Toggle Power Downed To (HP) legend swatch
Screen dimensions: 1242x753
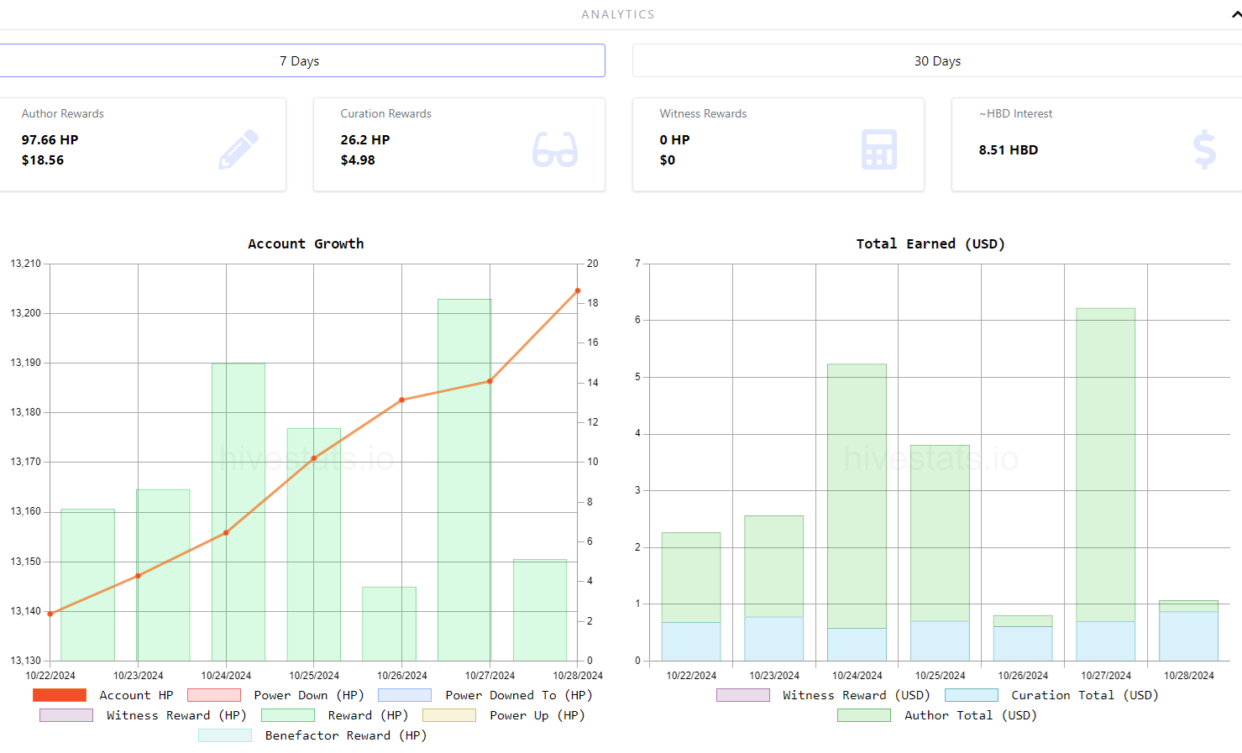[x=405, y=695]
